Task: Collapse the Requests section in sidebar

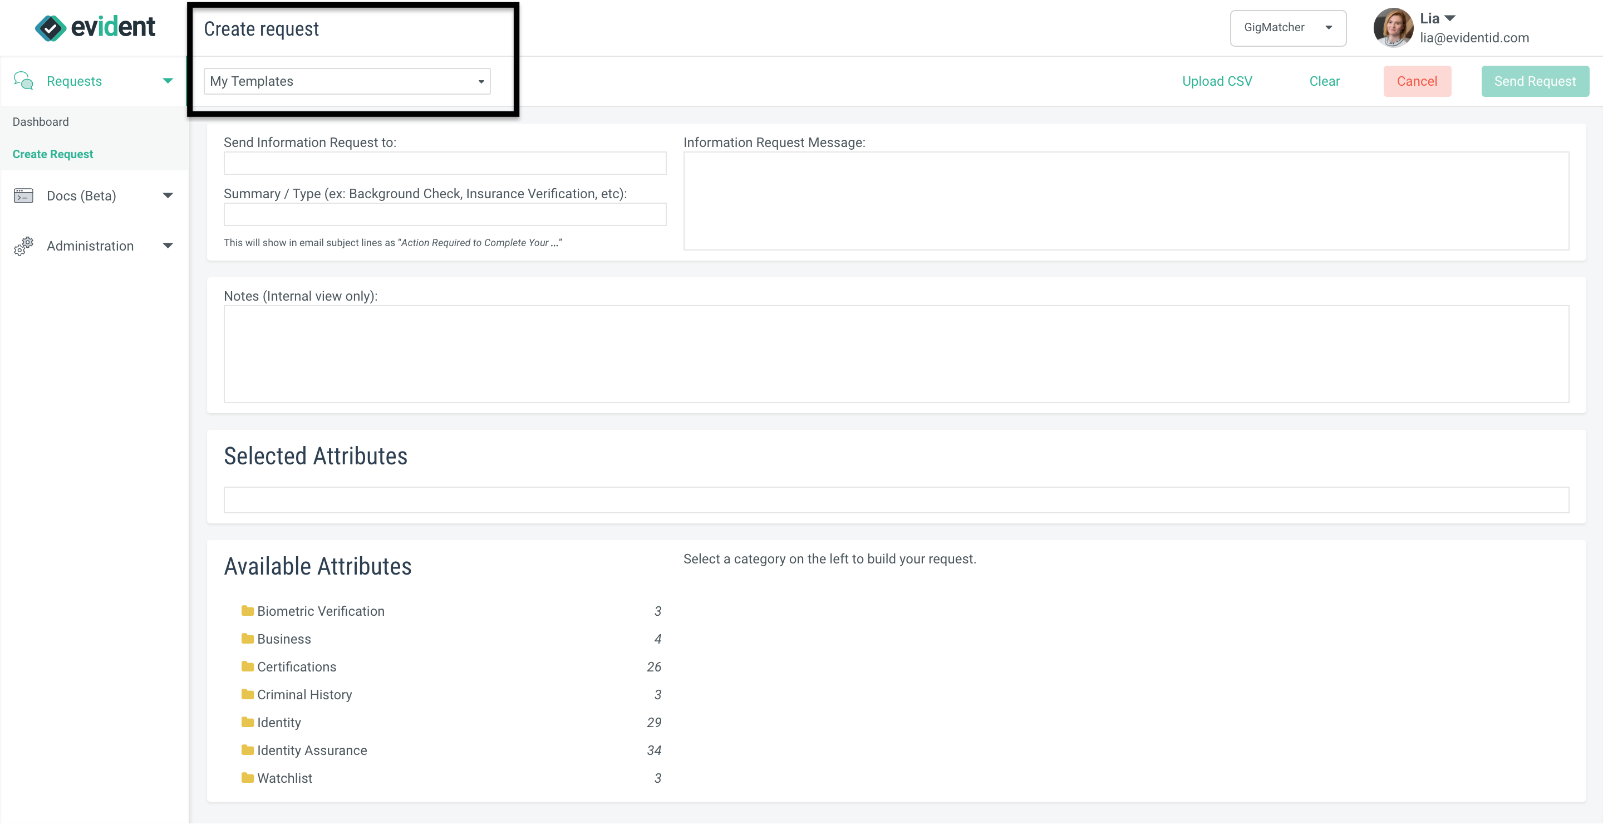Action: (168, 80)
